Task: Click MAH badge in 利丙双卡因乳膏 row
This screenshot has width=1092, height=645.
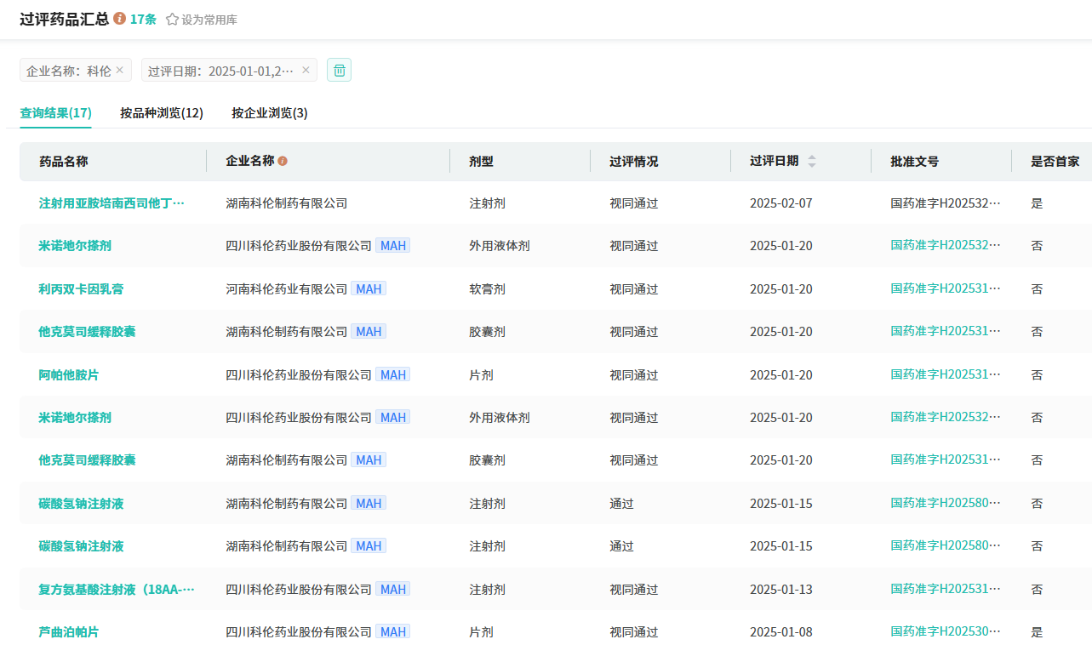Action: (369, 288)
